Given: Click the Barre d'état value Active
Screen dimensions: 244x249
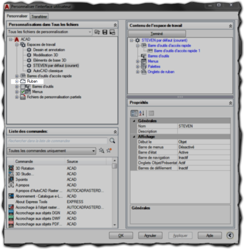Looking at the screenshot, I should tap(204, 152).
